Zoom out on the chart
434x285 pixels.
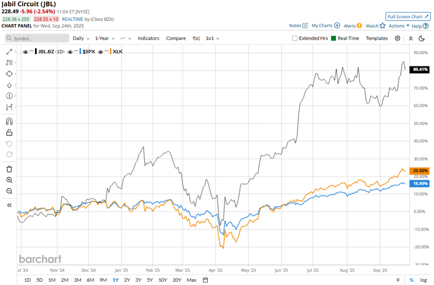coord(9,191)
